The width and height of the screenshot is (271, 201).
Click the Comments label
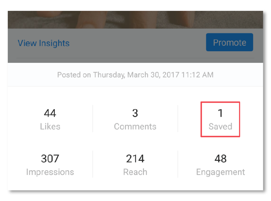point(135,126)
